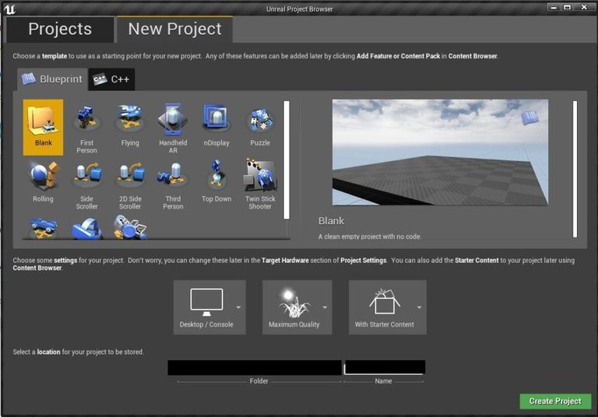
Task: Switch to the Projects tab
Action: pyautogui.click(x=60, y=30)
